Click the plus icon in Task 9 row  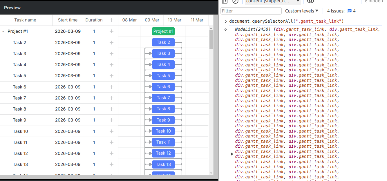pos(111,120)
